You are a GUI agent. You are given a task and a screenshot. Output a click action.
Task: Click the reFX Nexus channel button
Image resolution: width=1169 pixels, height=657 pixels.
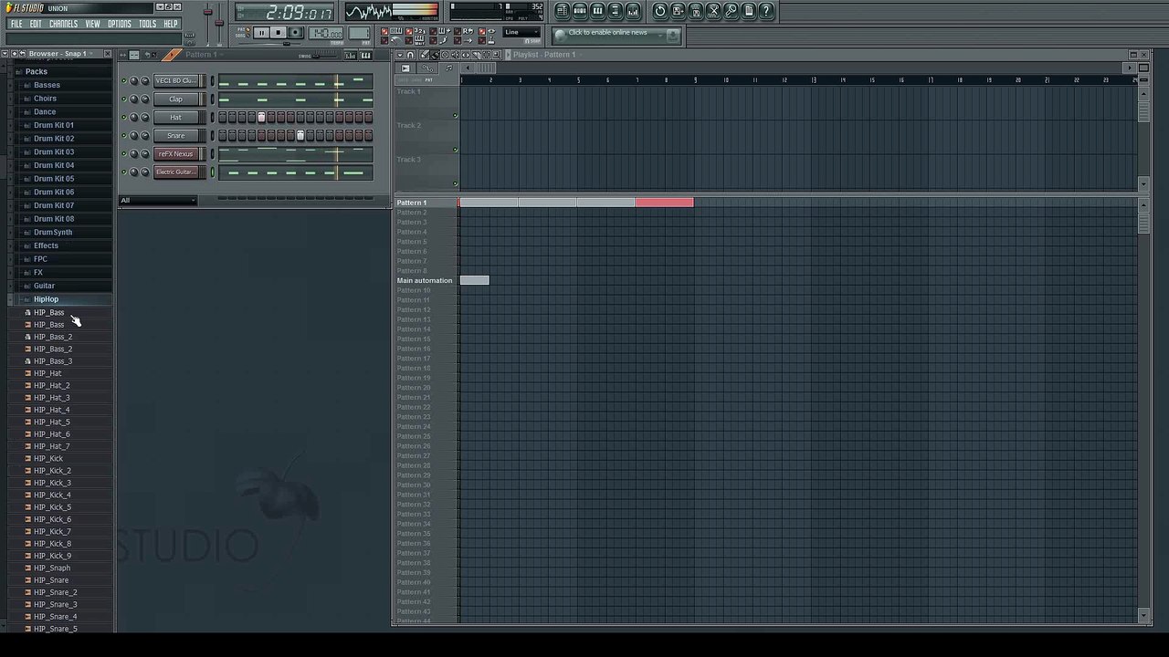(x=175, y=153)
